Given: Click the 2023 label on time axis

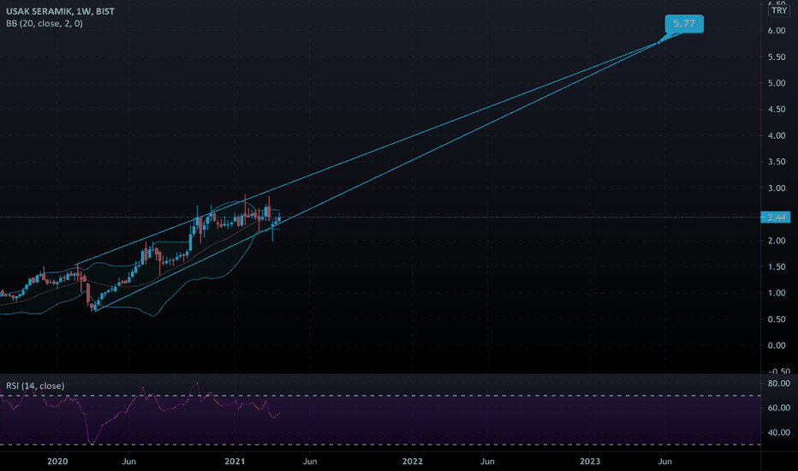Looking at the screenshot, I should click(x=590, y=462).
